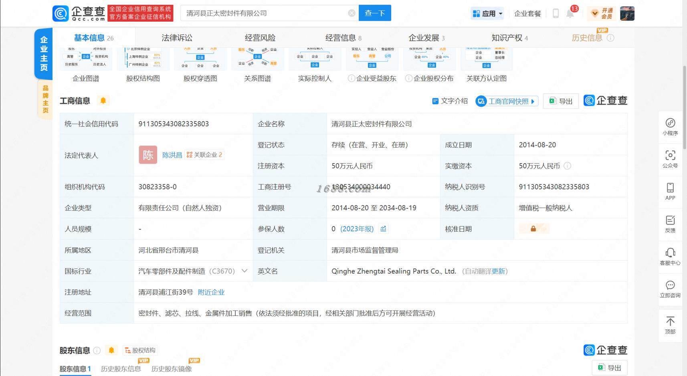Switch to the 知识产权 tab
The image size is (687, 376).
pos(510,38)
